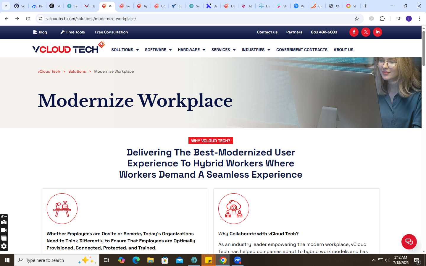The width and height of the screenshot is (426, 266).
Task: Open media control icon in Chrome toolbar
Action: [x=398, y=19]
